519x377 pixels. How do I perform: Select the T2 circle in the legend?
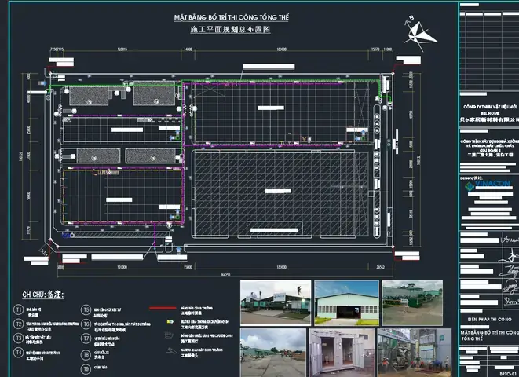(18, 324)
